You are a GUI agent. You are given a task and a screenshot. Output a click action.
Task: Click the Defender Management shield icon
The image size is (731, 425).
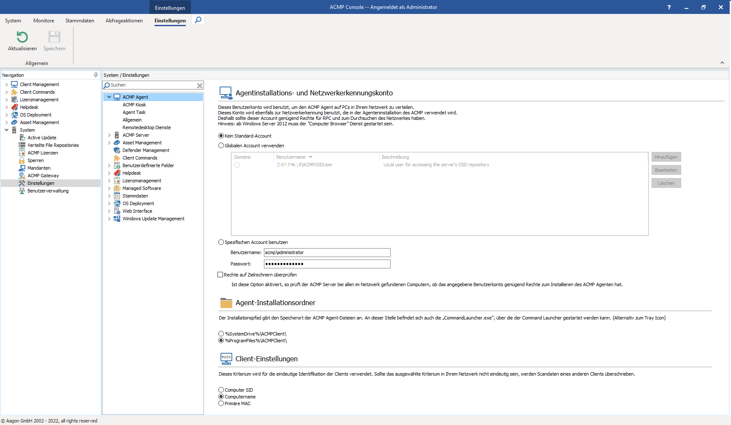coord(117,150)
